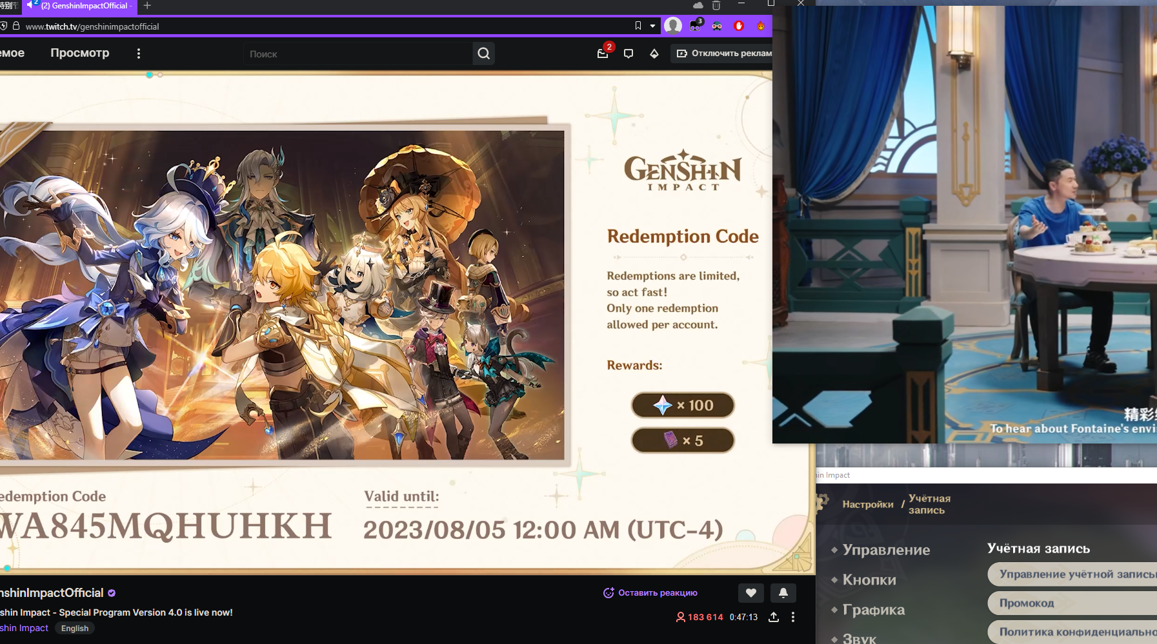The image size is (1157, 644).
Task: Run search with the magnifier button
Action: [484, 54]
